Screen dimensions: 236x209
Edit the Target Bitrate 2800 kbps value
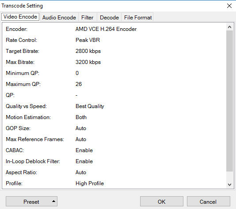(88, 51)
